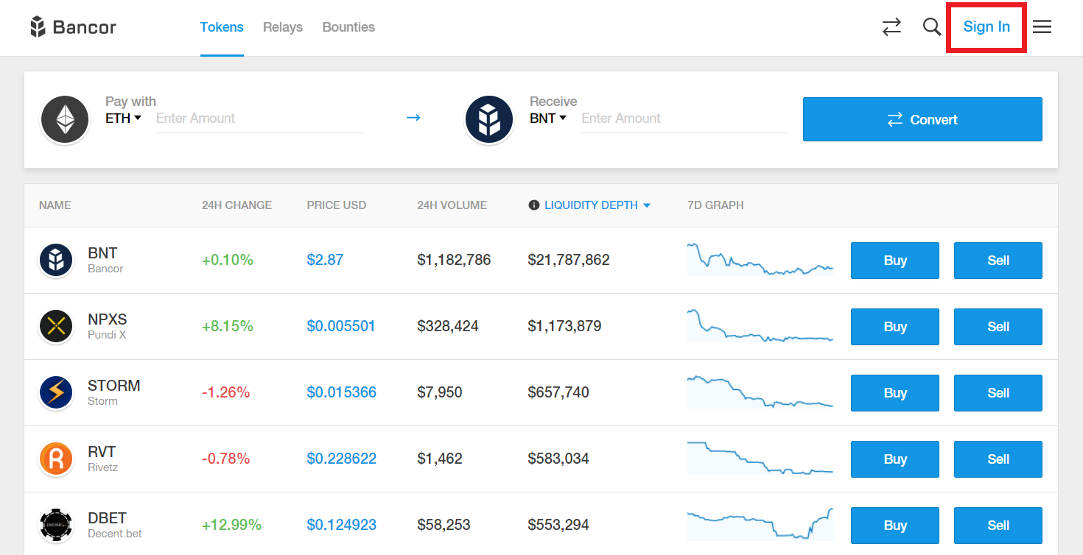Click STORM price $0.015366
The height and width of the screenshot is (555, 1083).
coord(342,392)
